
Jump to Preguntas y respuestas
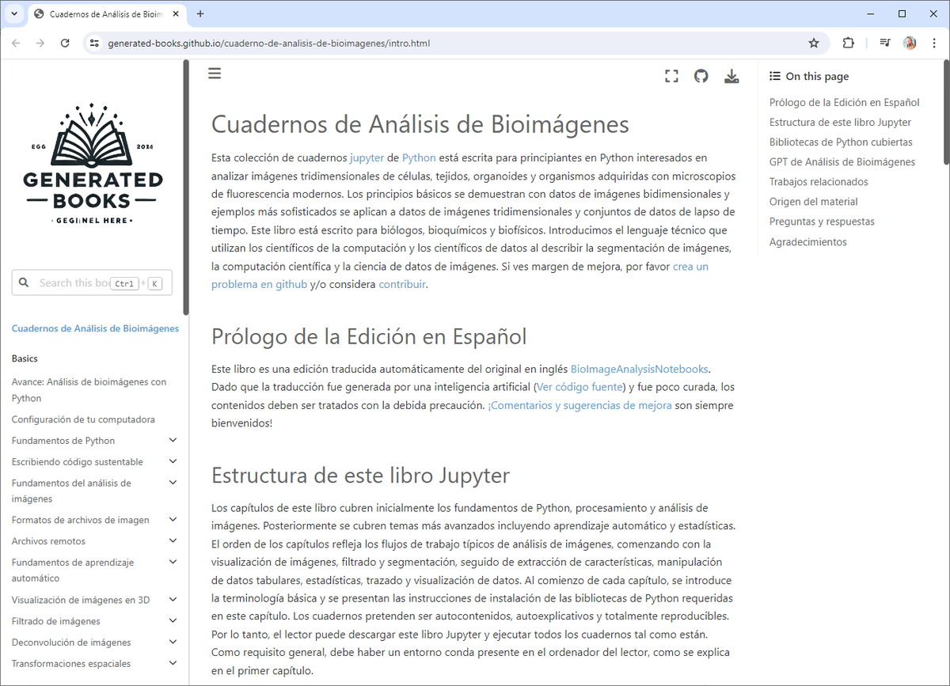822,222
